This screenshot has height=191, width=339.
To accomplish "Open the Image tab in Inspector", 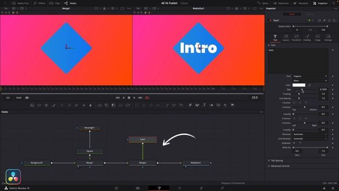I will [x=318, y=38].
